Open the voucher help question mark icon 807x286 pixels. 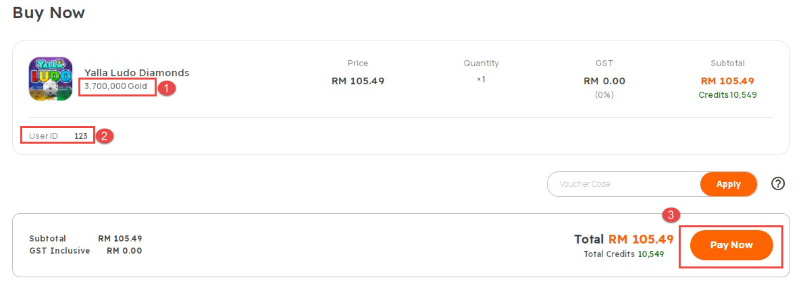point(778,183)
